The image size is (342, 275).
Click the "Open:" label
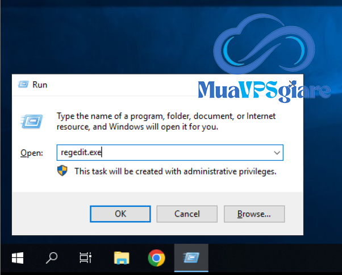coord(31,153)
